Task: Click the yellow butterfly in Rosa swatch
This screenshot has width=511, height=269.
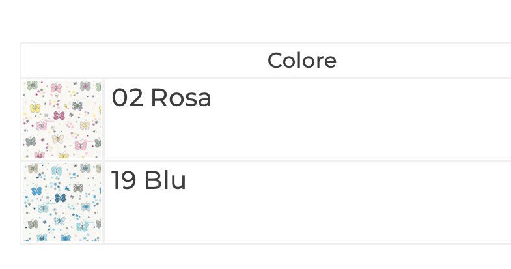Action: point(35,107)
